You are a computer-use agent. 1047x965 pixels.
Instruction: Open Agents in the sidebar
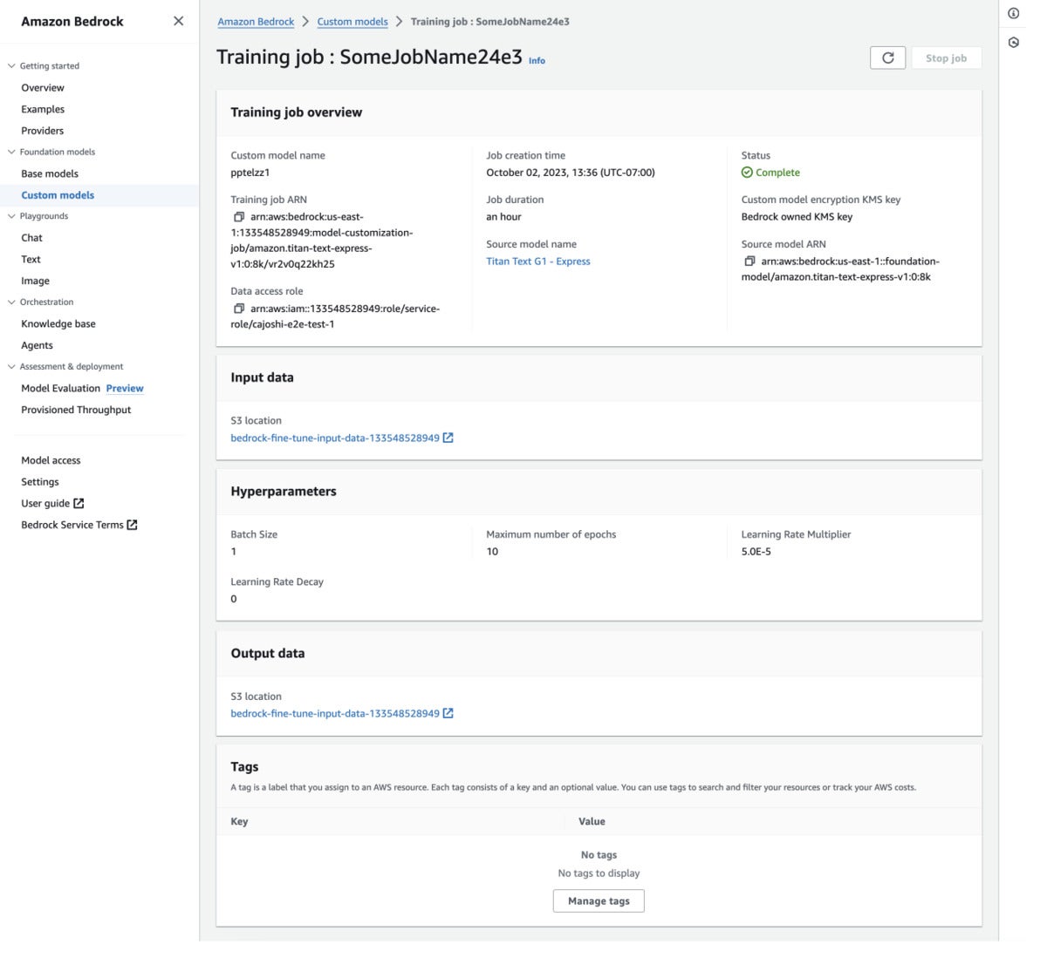(37, 345)
